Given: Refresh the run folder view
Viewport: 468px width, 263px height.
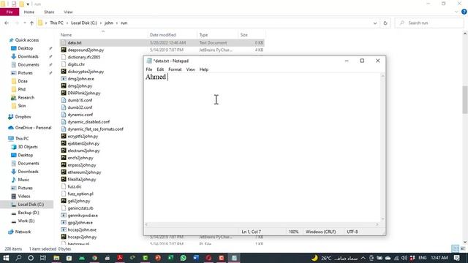Looking at the screenshot, I should point(385,23).
